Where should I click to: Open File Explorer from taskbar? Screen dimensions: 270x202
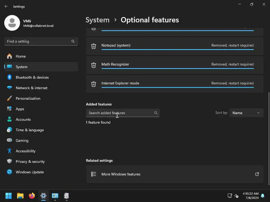coord(20,196)
